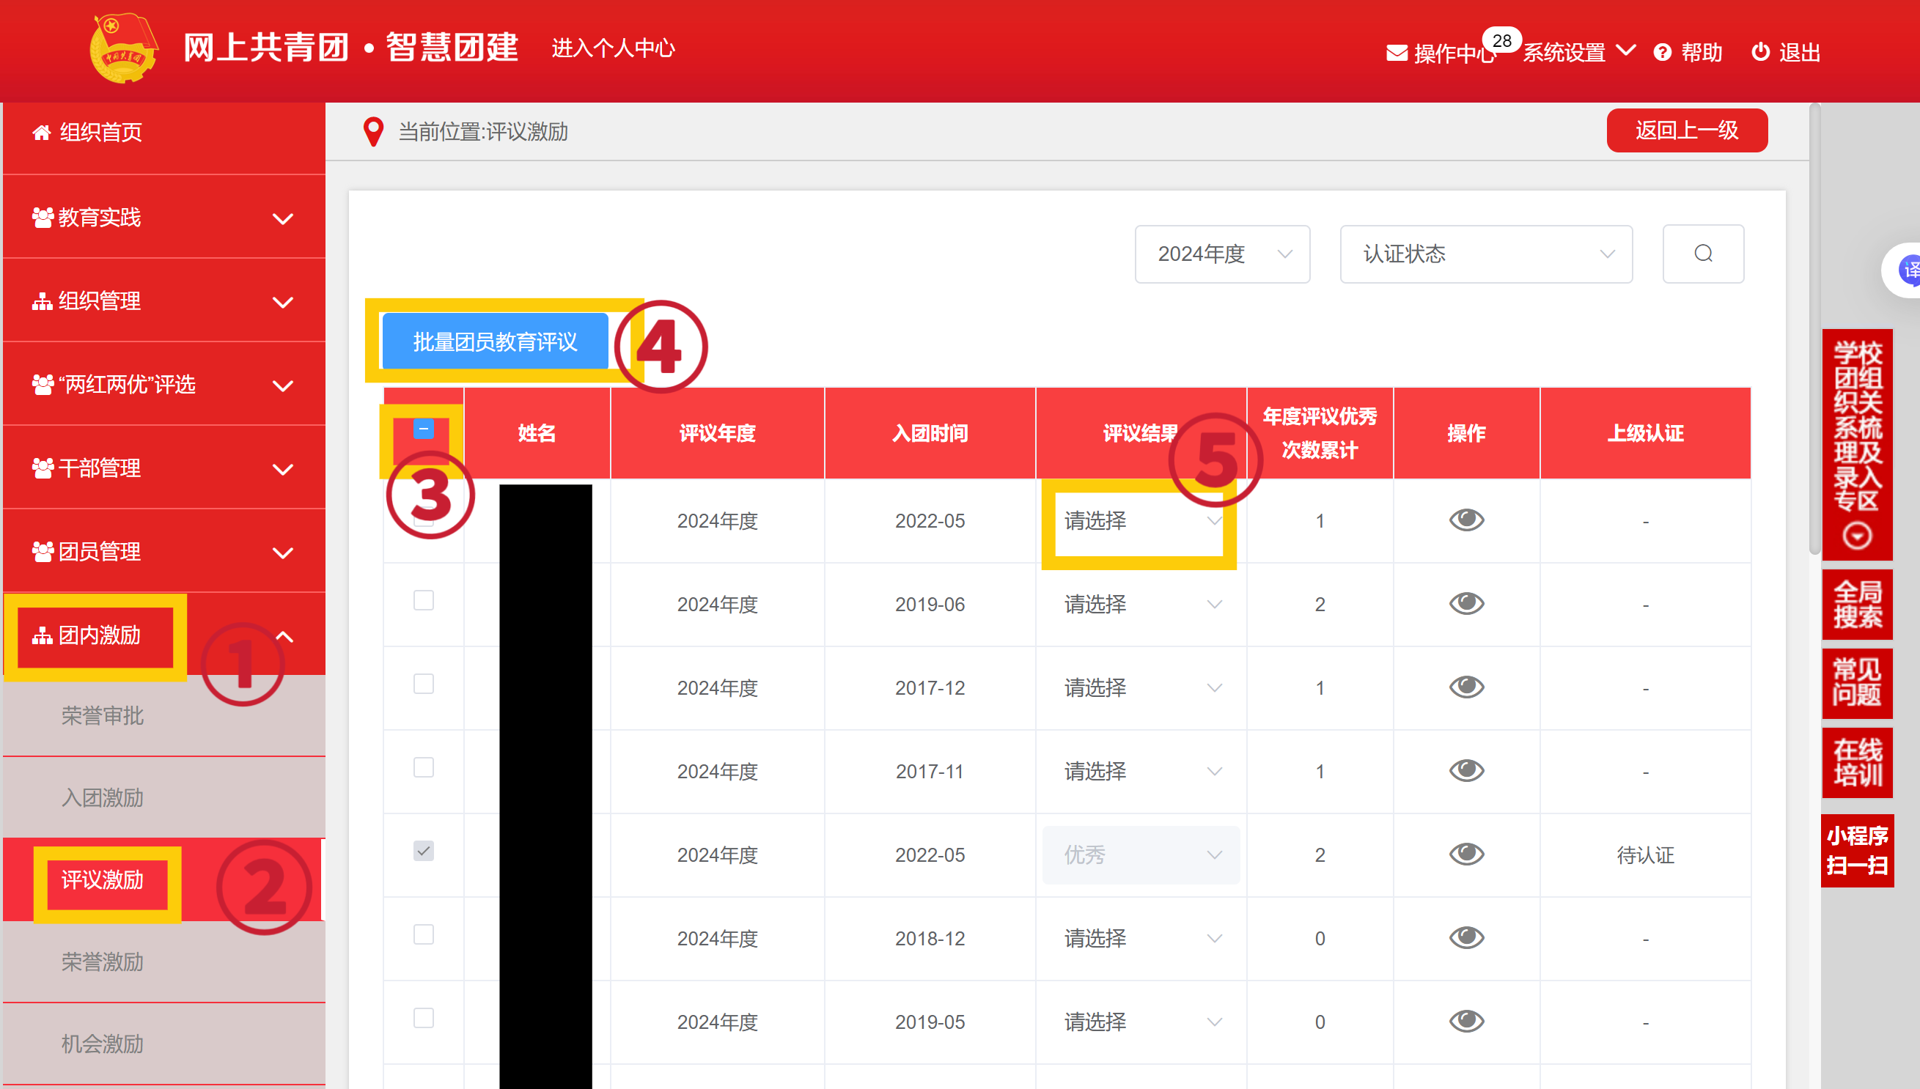Collapse the school league section arrow icon
1920x1089 pixels.
1856,536
